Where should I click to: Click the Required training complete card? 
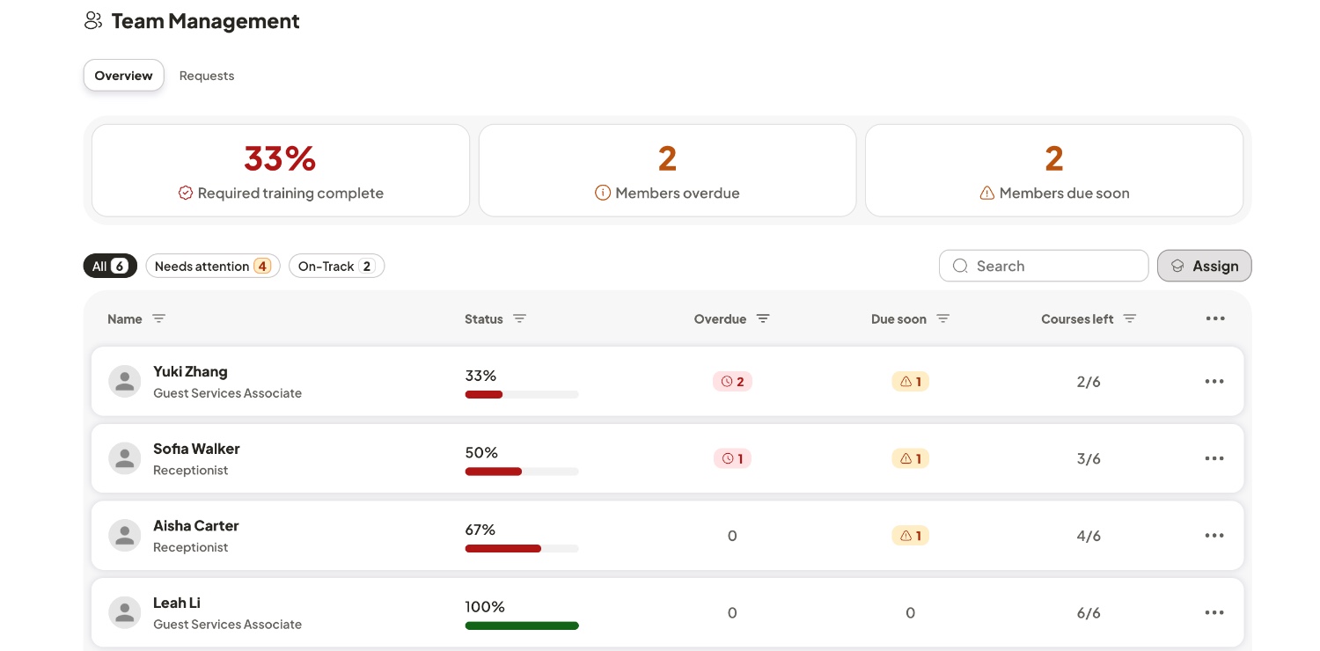tap(281, 171)
